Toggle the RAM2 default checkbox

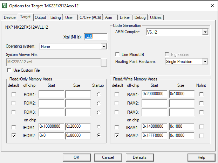click(x=117, y=103)
